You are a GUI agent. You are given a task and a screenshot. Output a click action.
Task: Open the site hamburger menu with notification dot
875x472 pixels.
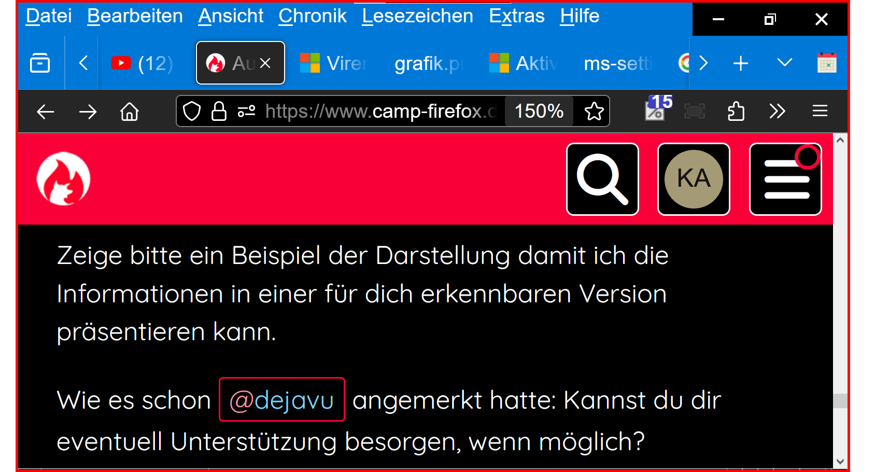pos(785,179)
